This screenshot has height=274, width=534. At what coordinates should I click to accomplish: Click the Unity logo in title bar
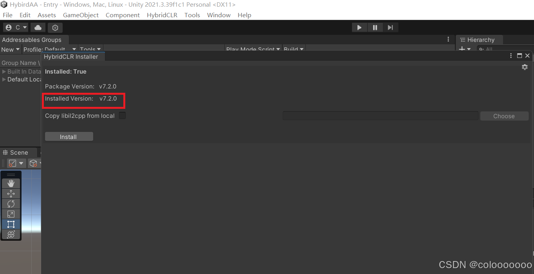[x=4, y=5]
